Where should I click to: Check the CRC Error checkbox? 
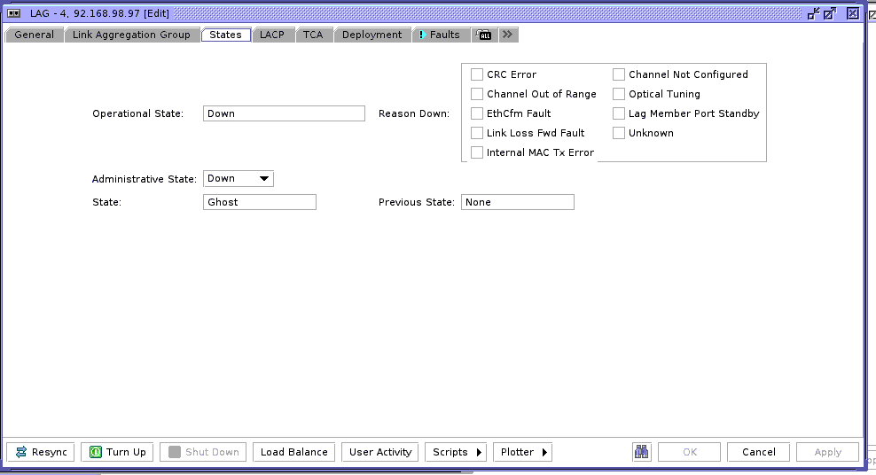477,74
